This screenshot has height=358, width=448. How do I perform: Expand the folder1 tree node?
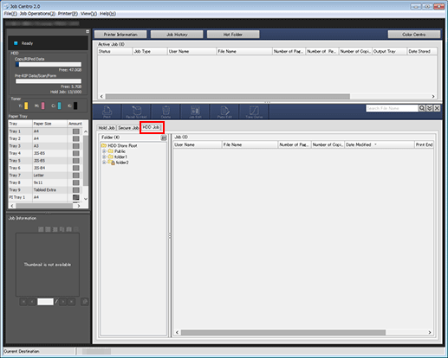tap(104, 157)
